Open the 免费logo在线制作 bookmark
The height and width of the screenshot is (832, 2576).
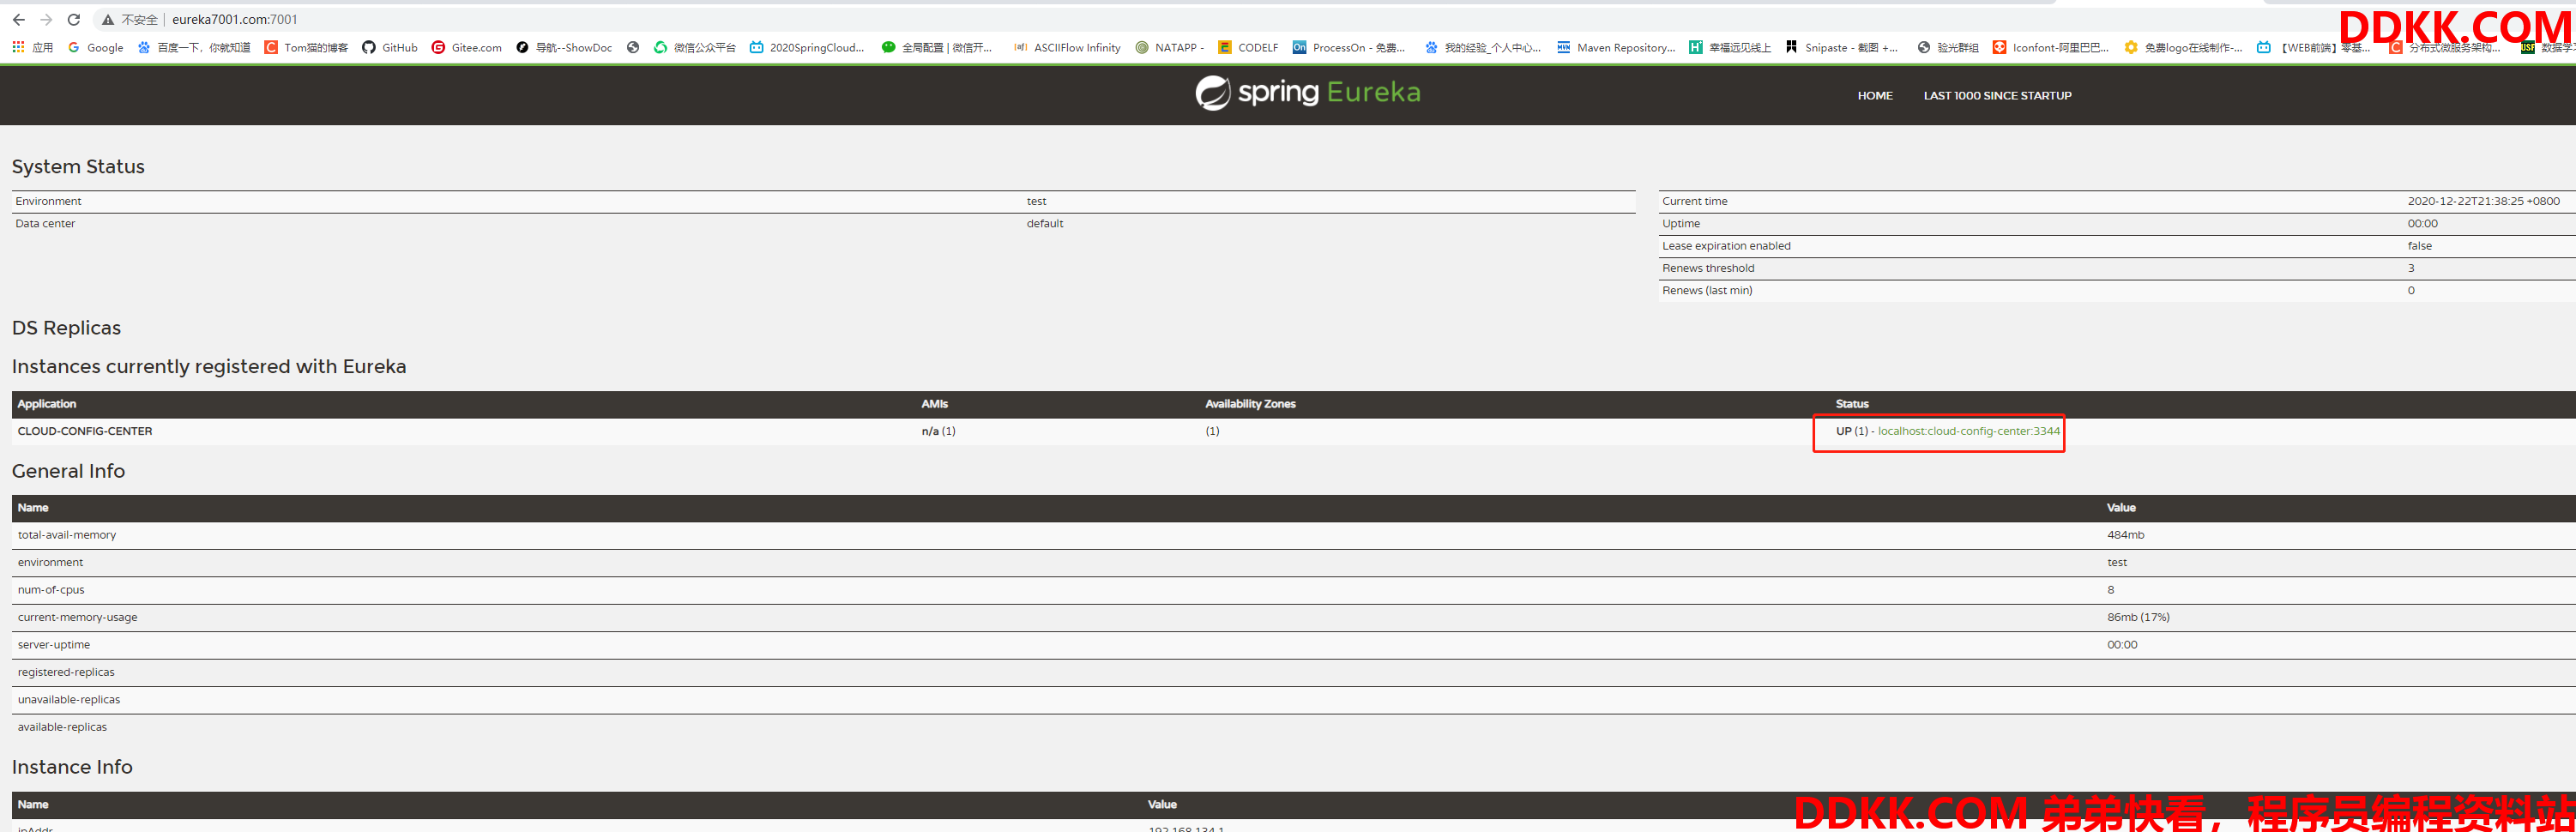pyautogui.click(x=2183, y=47)
